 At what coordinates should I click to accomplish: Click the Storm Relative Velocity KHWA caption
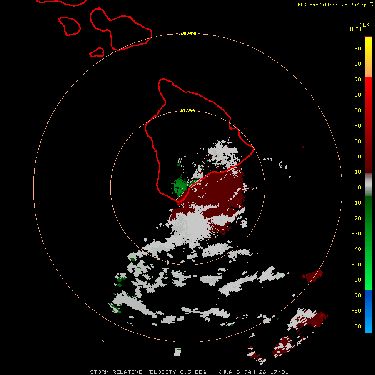[189, 372]
